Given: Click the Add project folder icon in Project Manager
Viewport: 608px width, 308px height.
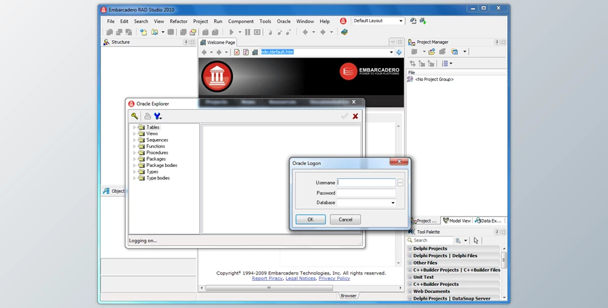Looking at the screenshot, I should click(432, 51).
